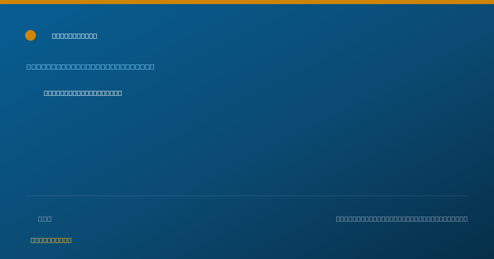Select the white title text beside orange circle
Screen dimensions: 494x259
click(75, 36)
